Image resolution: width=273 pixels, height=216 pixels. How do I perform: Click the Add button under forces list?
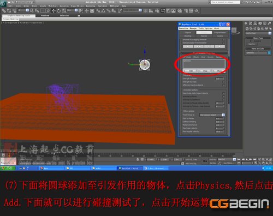click(190, 71)
